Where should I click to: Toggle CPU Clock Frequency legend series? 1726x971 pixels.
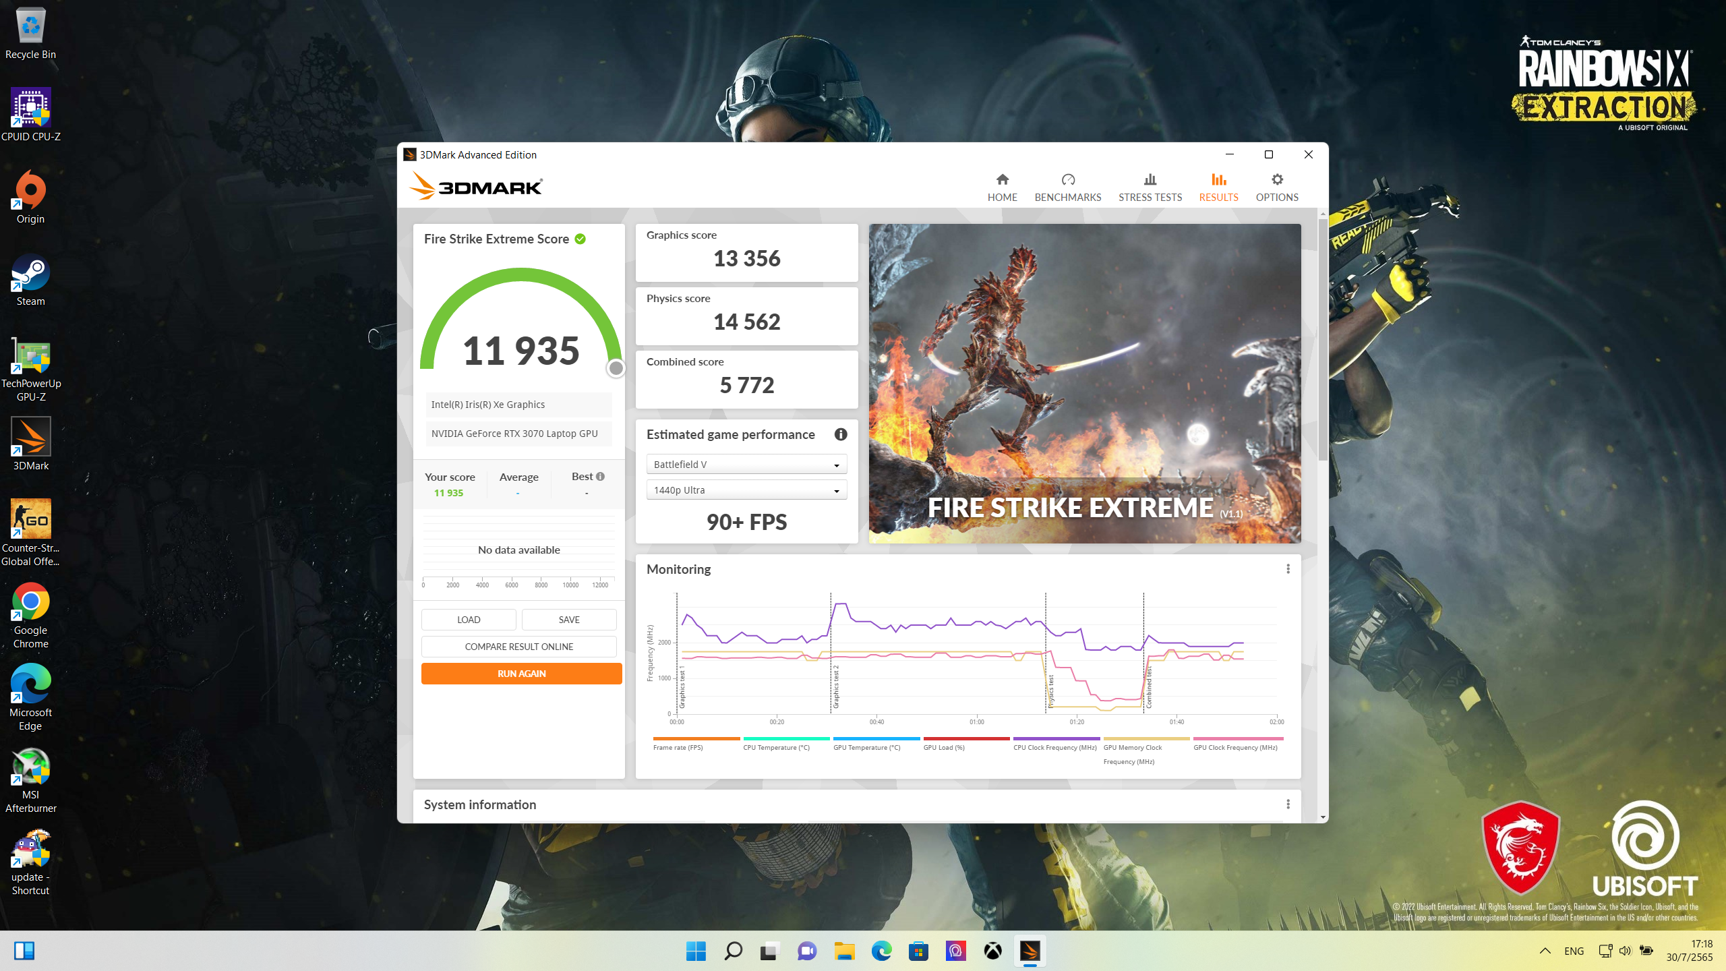pyautogui.click(x=1054, y=747)
